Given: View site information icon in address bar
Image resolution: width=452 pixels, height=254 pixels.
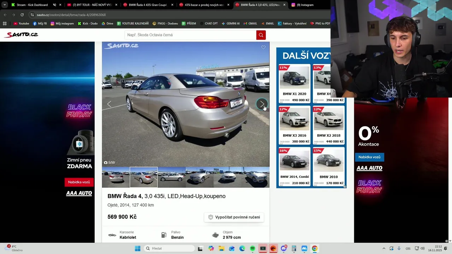Looking at the screenshot, I should pyautogui.click(x=32, y=15).
